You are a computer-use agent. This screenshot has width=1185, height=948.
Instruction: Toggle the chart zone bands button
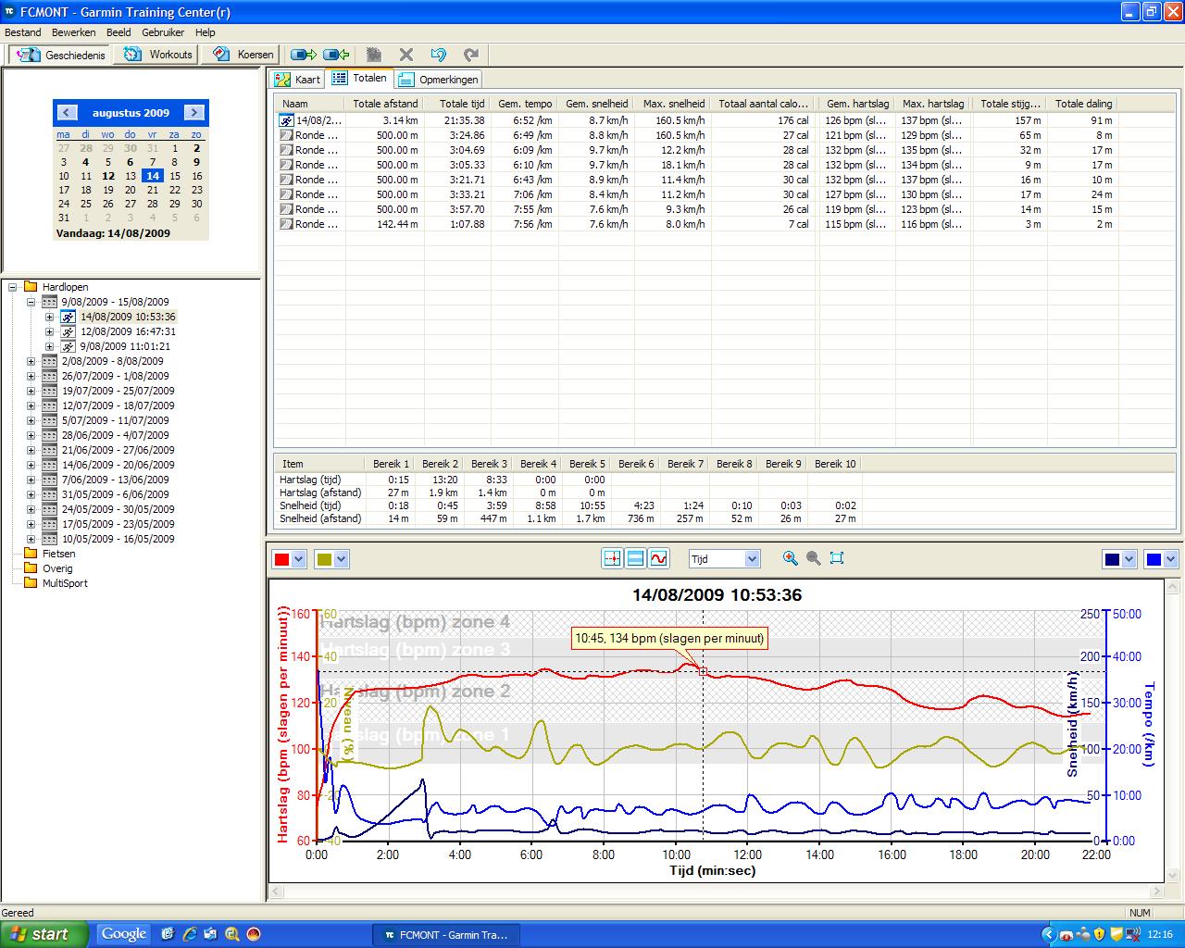click(x=635, y=558)
